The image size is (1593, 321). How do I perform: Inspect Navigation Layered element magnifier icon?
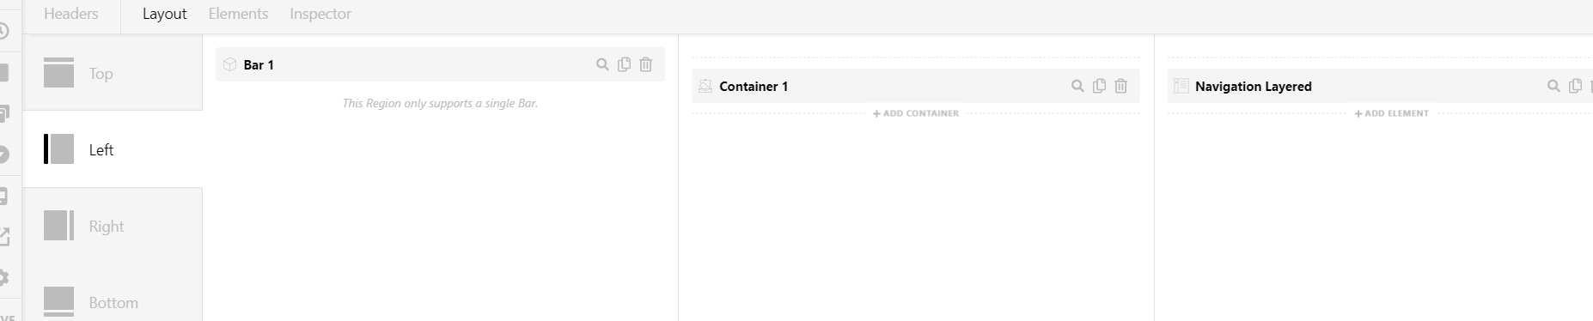click(x=1553, y=86)
